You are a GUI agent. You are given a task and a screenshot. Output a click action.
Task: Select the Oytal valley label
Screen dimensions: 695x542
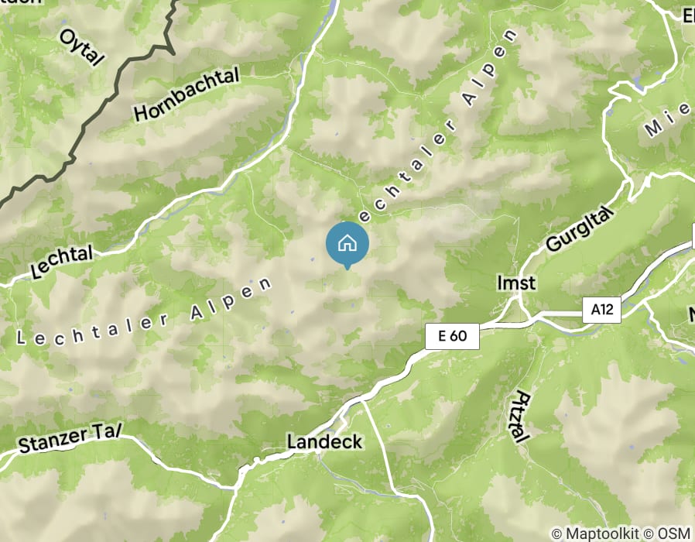[82, 47]
